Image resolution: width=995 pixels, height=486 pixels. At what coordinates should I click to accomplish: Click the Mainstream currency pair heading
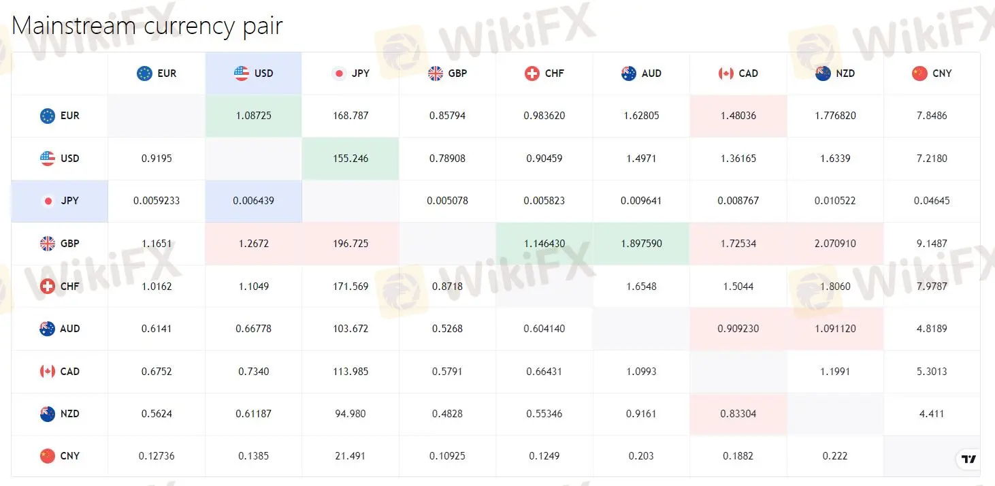pyautogui.click(x=147, y=26)
